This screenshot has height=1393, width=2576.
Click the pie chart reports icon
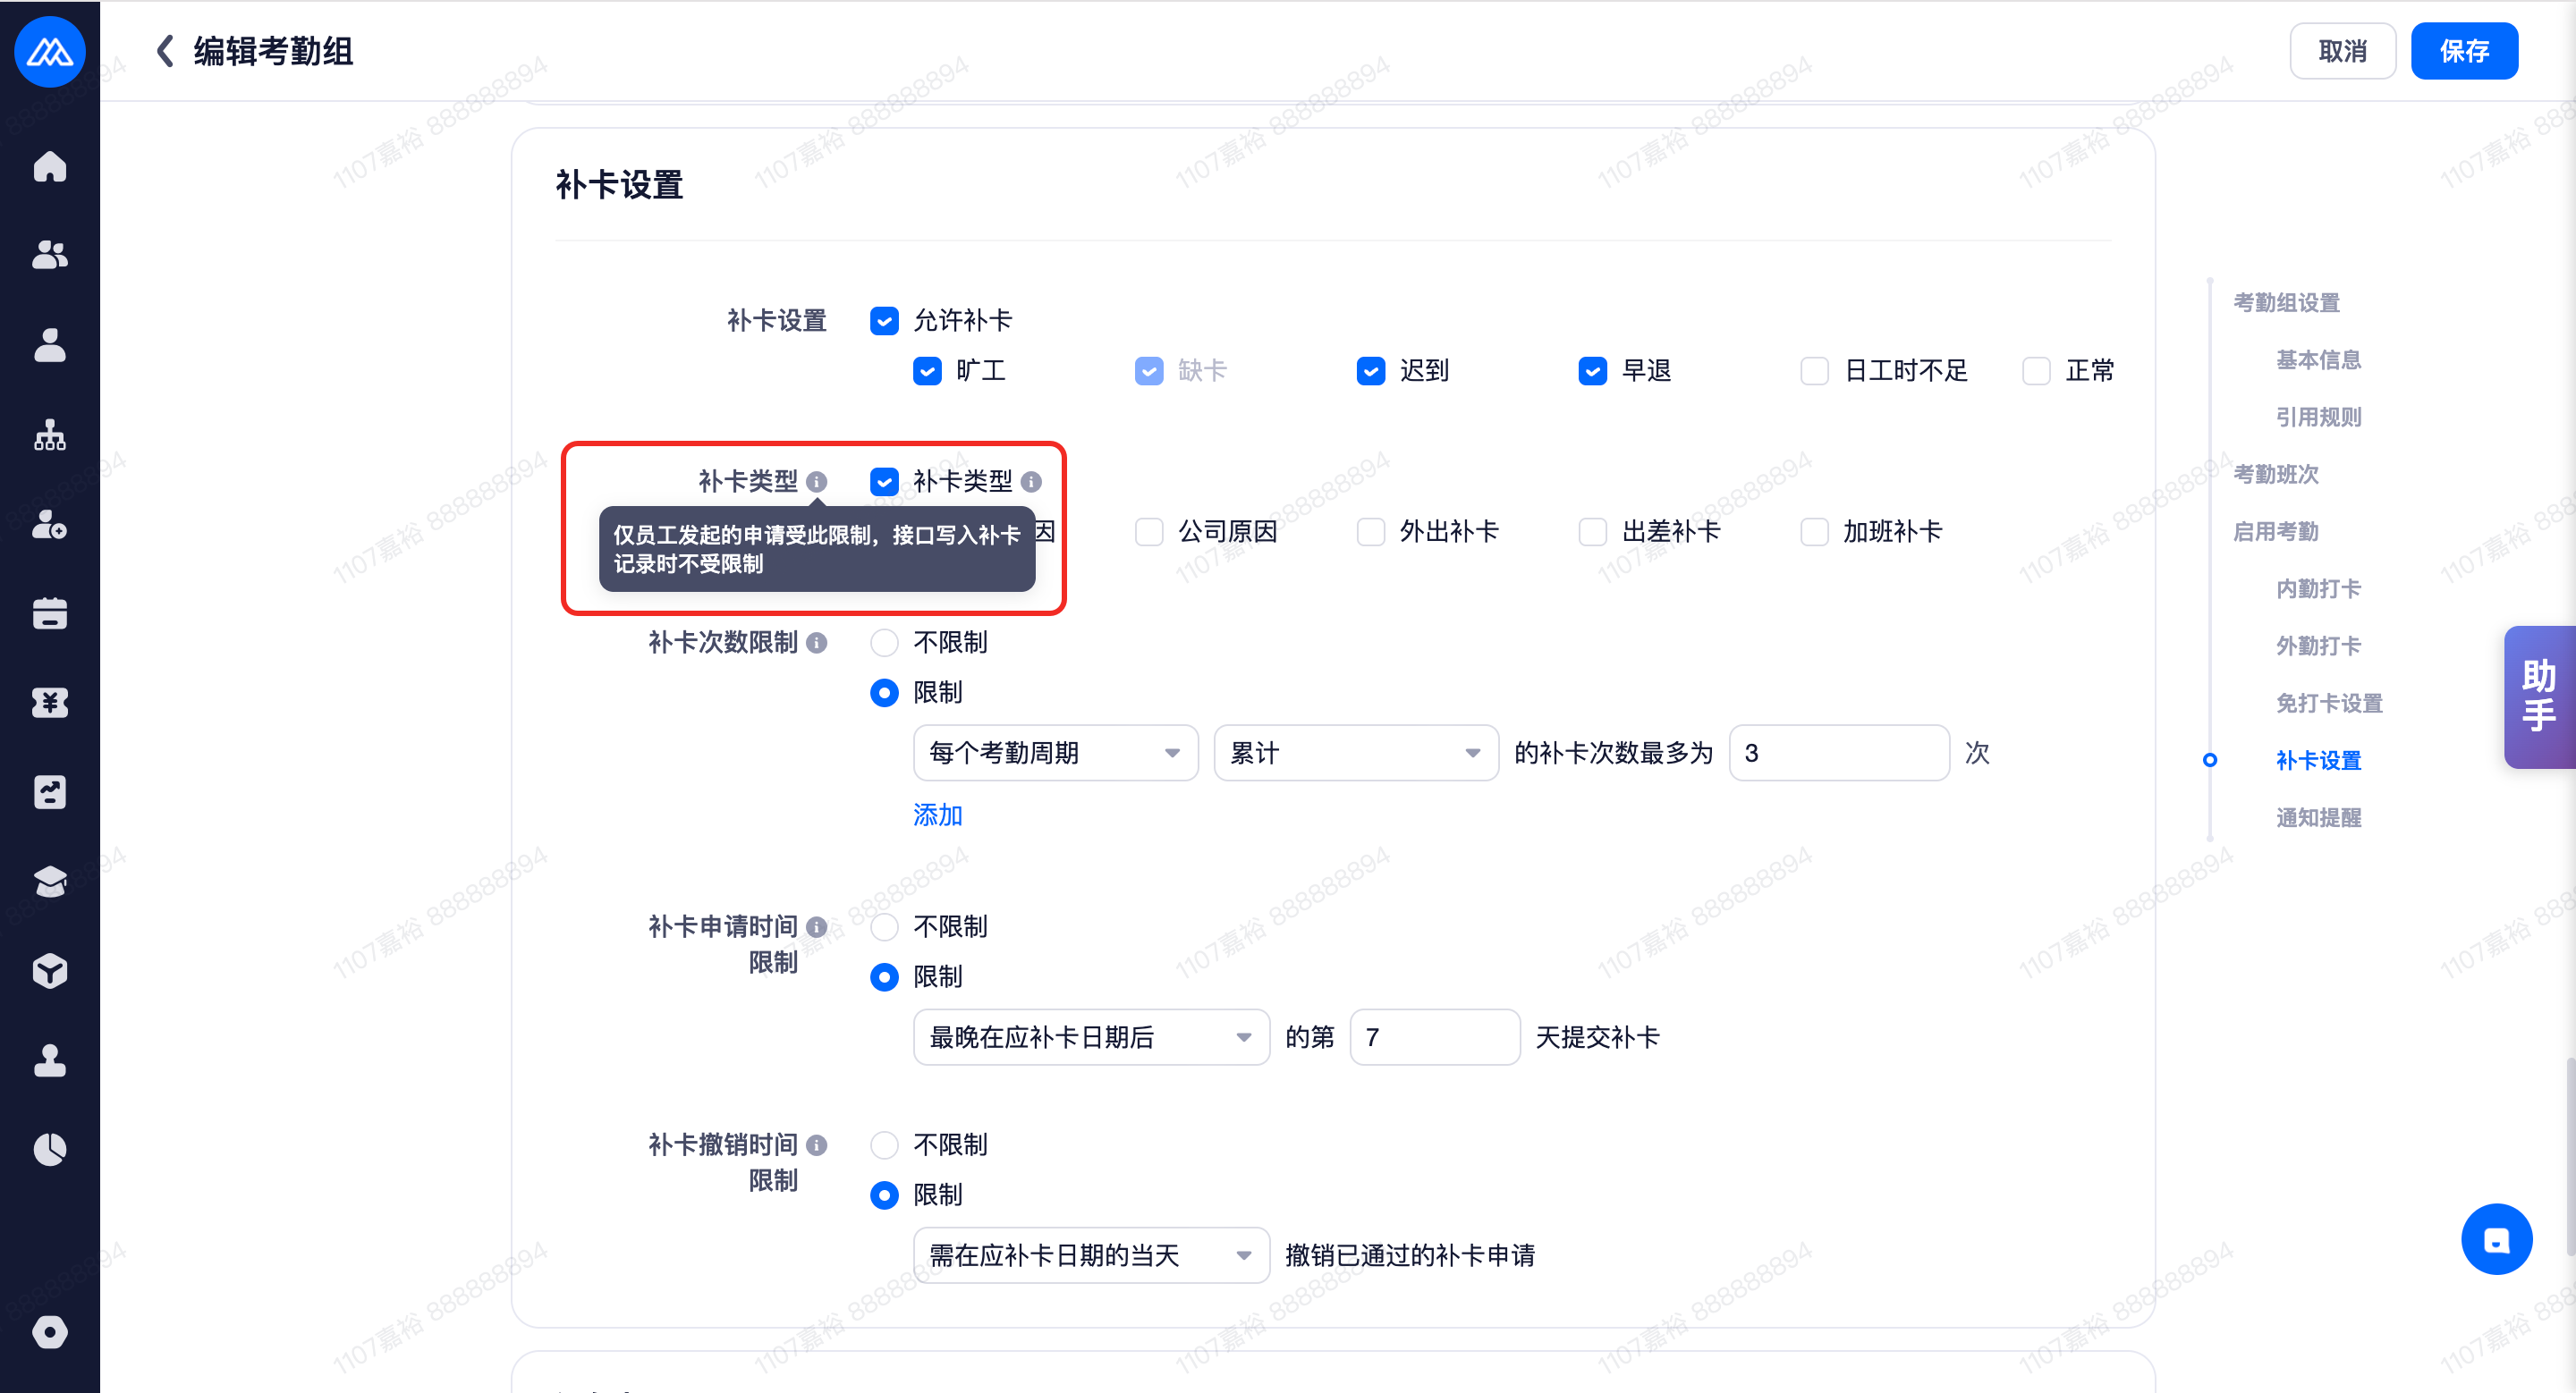(x=49, y=1149)
